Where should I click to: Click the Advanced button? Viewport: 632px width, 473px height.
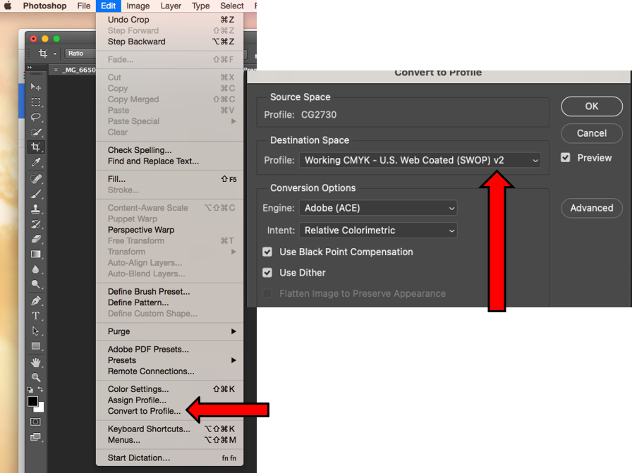591,208
